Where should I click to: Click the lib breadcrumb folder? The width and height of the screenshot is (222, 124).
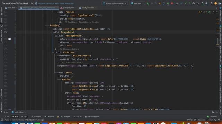32,3
